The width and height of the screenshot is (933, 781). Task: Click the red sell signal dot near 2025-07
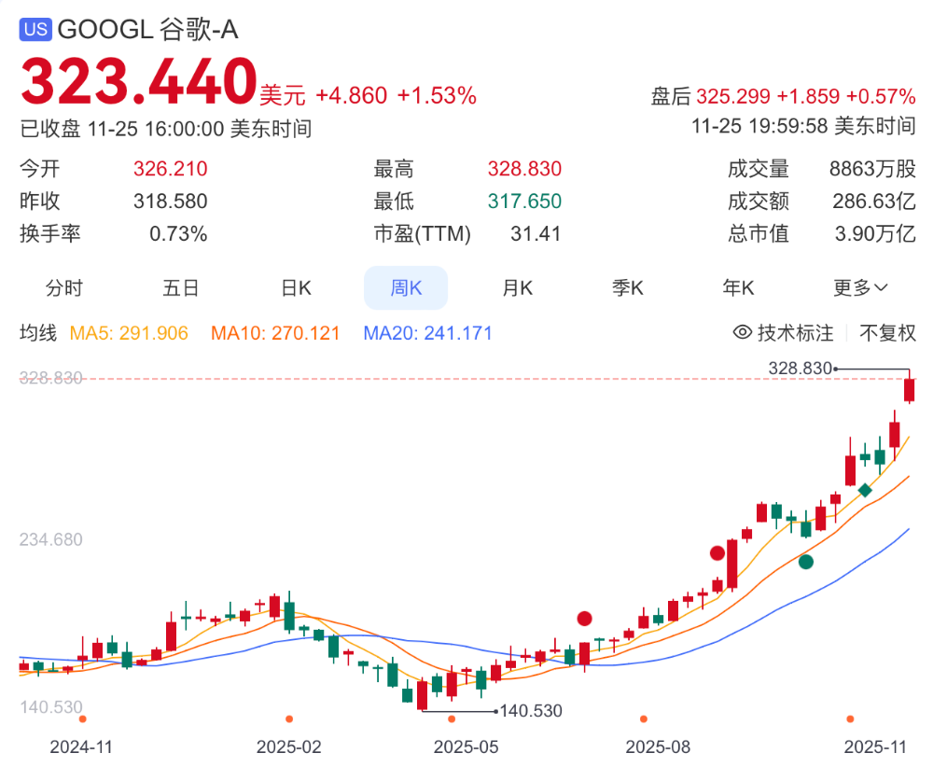(x=584, y=619)
